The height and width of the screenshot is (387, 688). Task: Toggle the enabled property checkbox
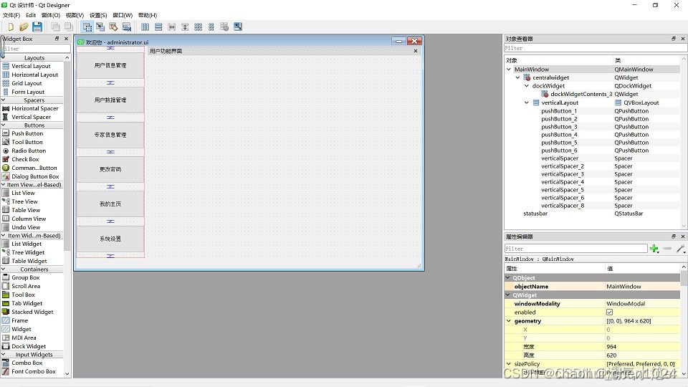coord(609,312)
